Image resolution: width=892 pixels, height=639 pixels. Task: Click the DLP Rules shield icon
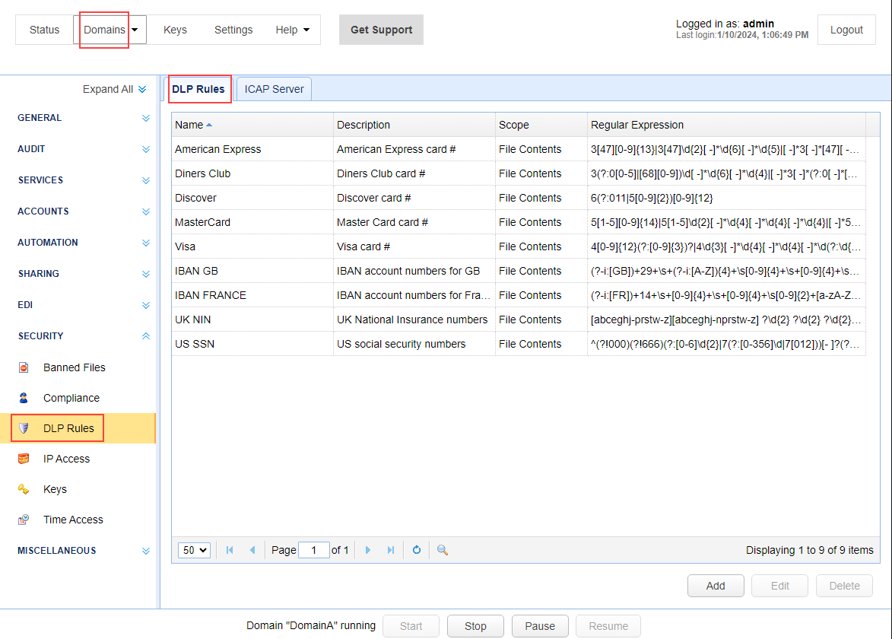[x=24, y=428]
